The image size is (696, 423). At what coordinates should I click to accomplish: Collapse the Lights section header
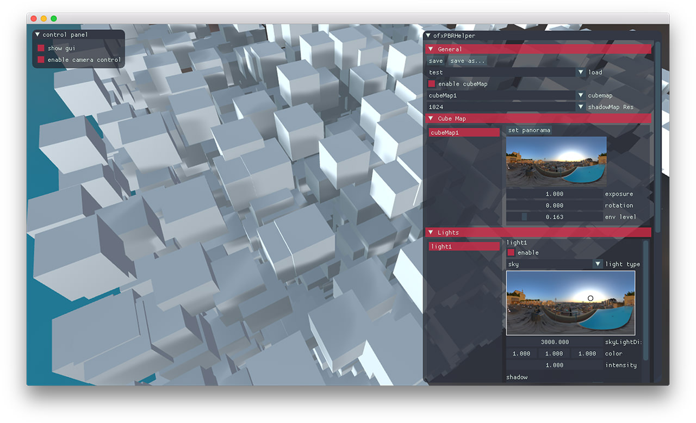[538, 233]
